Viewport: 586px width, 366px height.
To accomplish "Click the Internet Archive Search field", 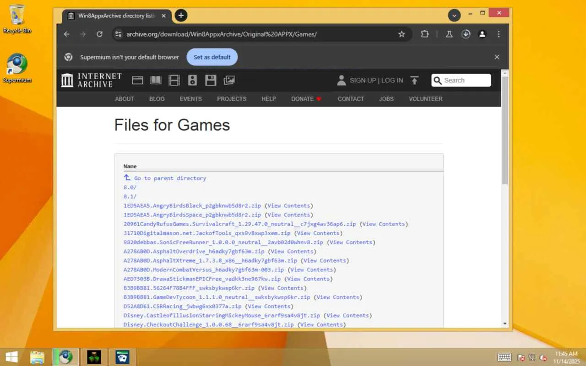I will (461, 81).
